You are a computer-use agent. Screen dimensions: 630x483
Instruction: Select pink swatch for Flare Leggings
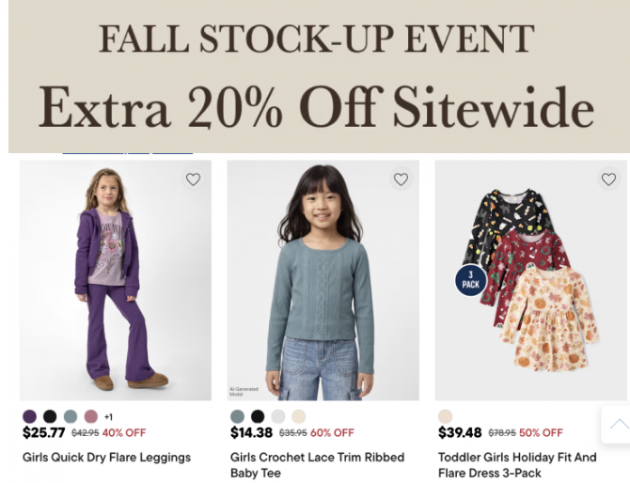tap(91, 416)
